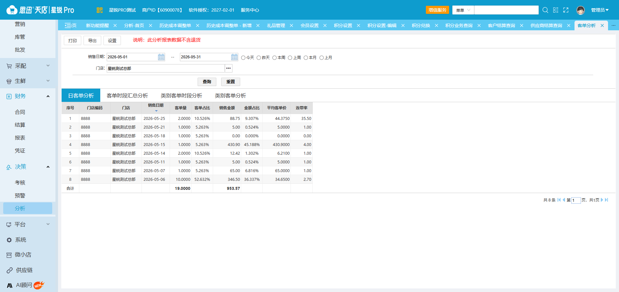Go to the last page icon
The height and width of the screenshot is (292, 619).
point(606,200)
